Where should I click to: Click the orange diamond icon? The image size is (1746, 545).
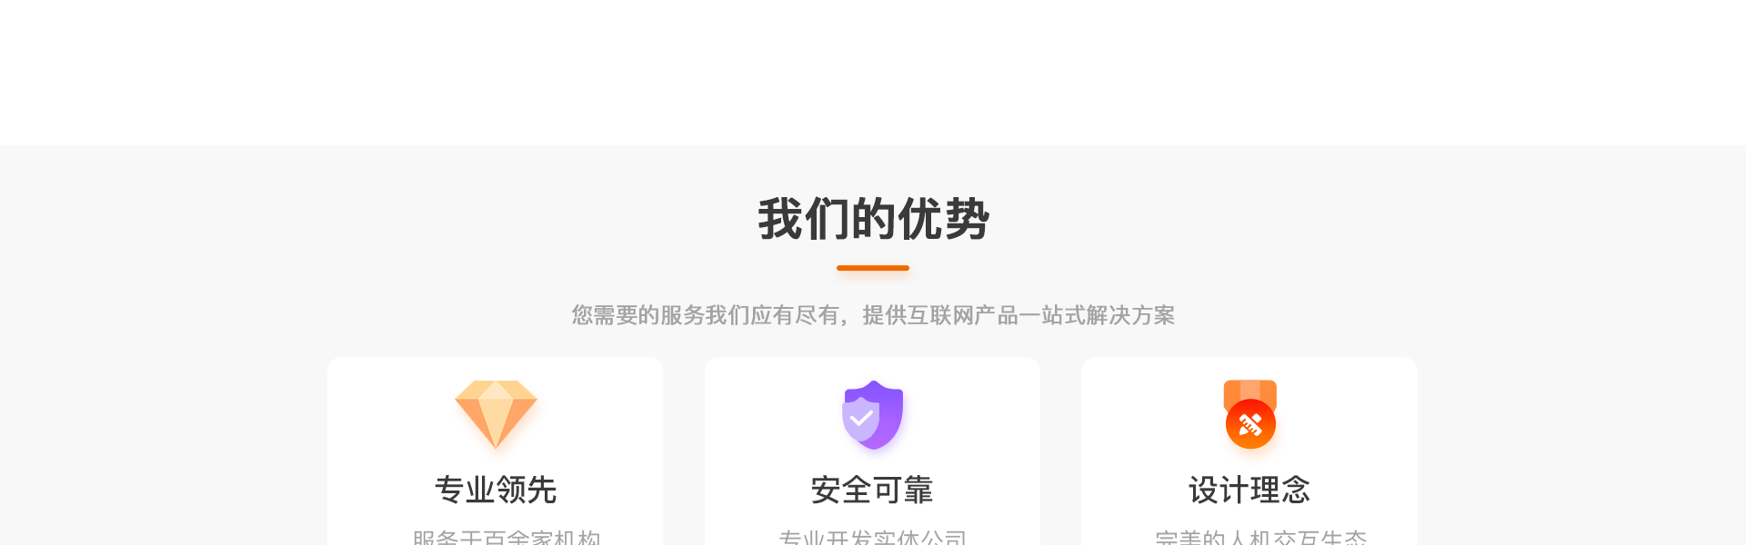[496, 414]
